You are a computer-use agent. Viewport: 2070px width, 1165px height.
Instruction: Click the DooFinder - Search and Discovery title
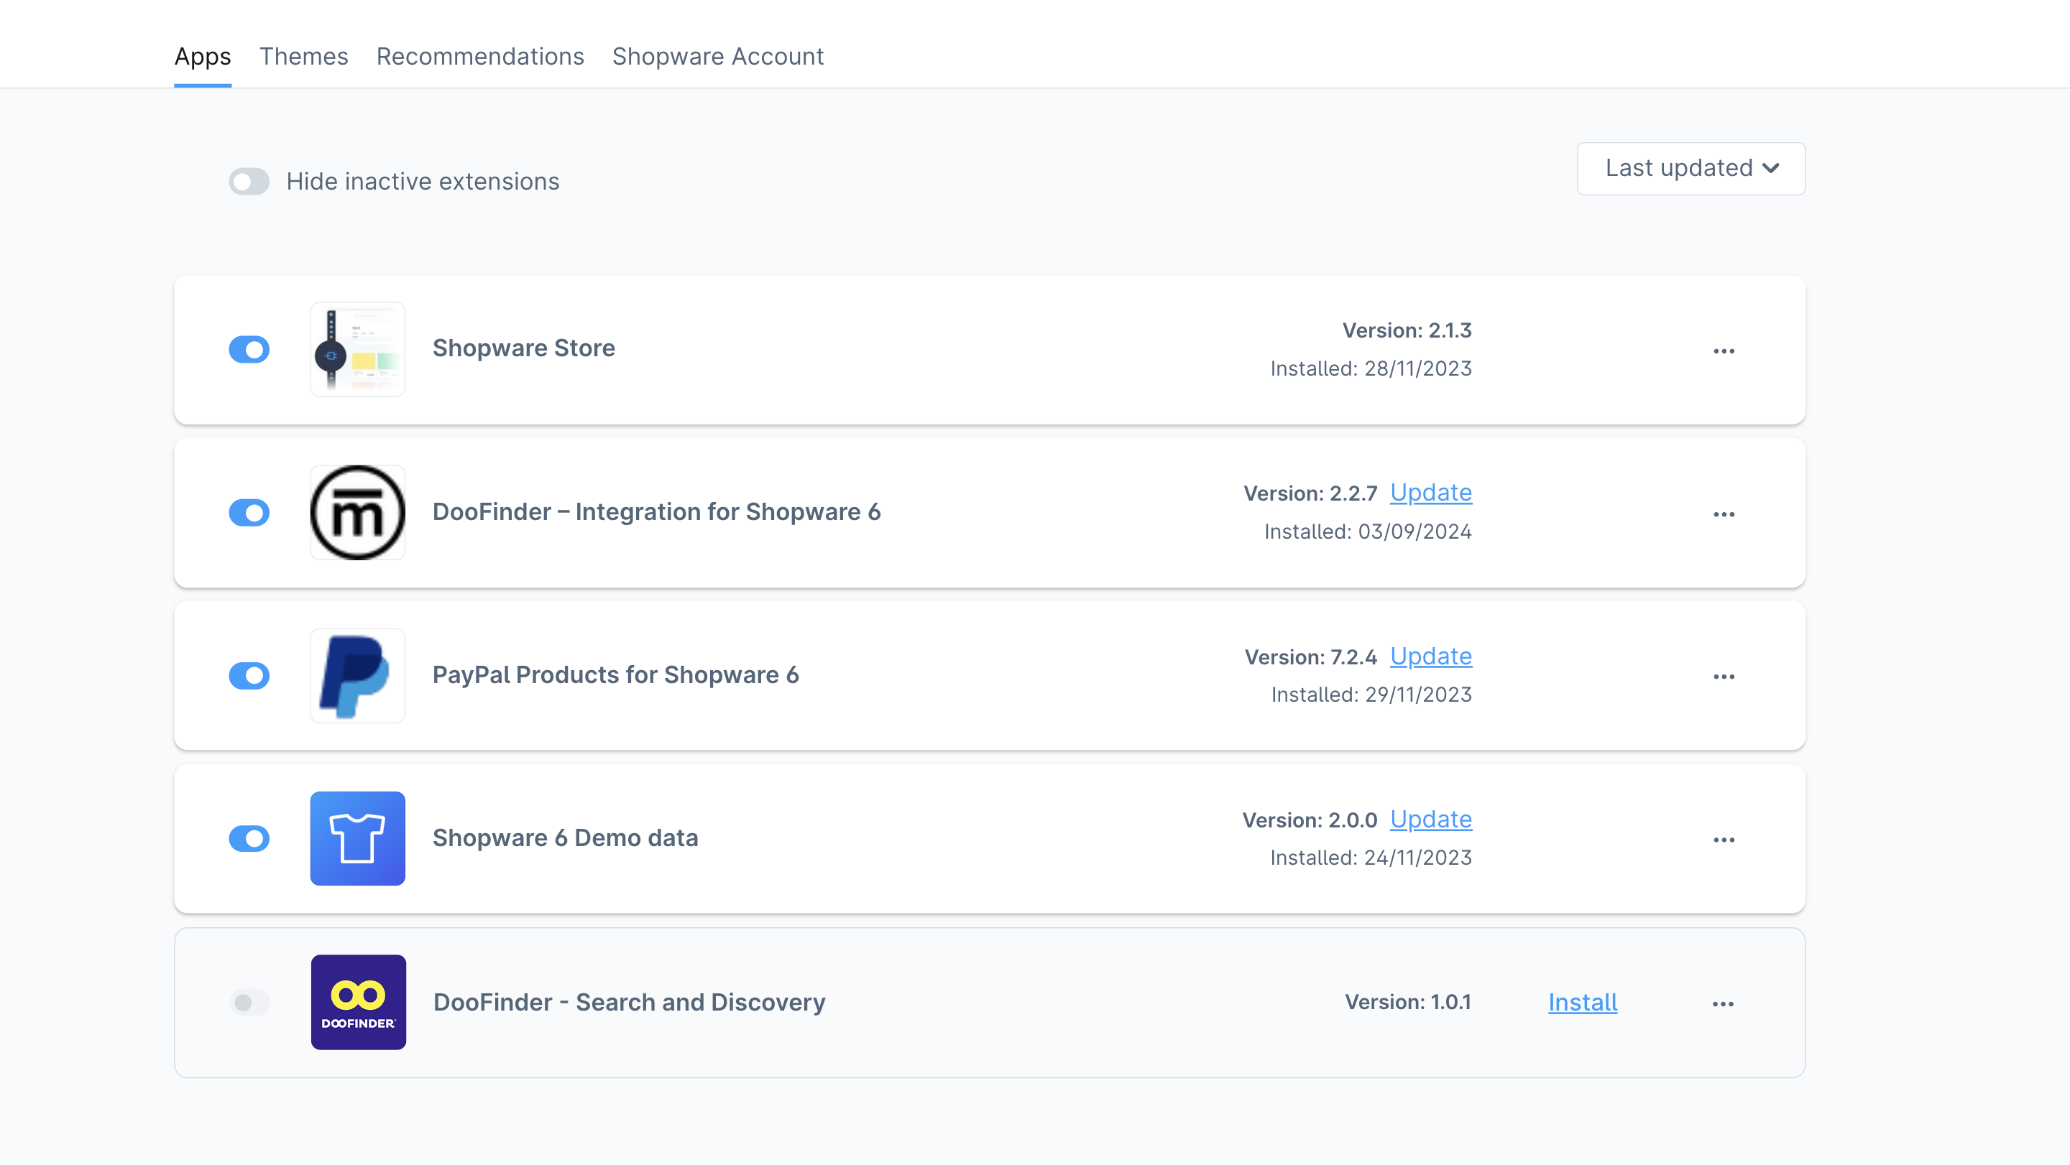629,1002
